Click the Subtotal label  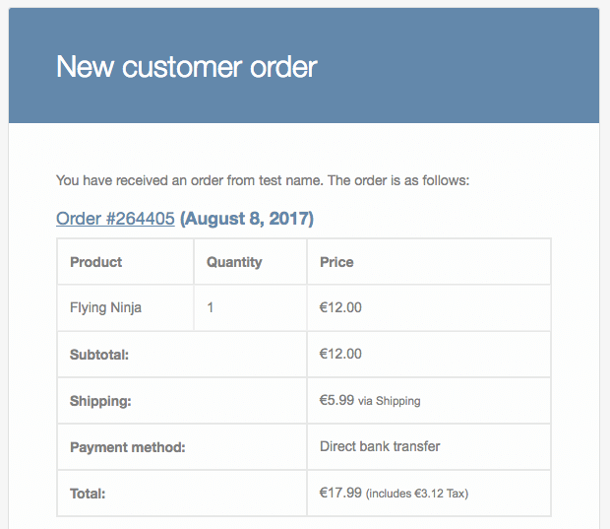99,355
